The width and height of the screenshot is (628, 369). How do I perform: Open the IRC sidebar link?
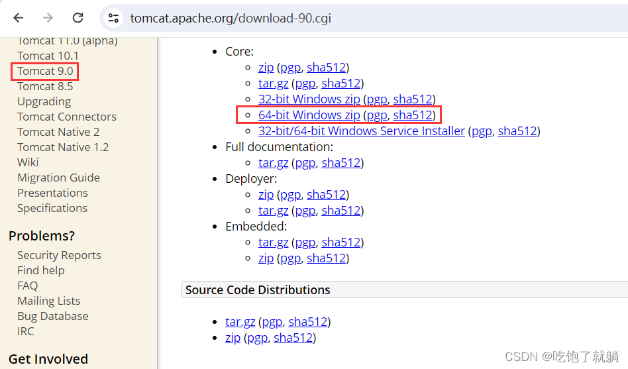[x=26, y=331]
